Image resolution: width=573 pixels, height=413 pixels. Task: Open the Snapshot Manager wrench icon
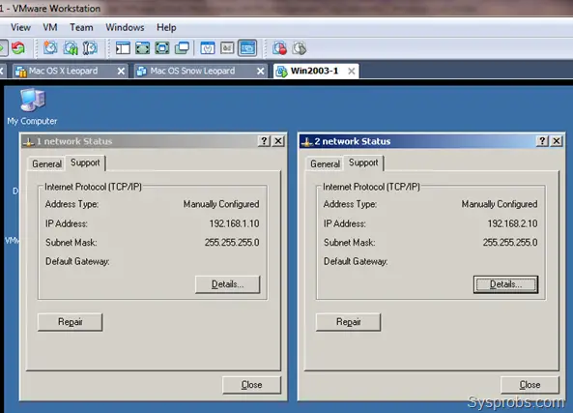(x=90, y=48)
